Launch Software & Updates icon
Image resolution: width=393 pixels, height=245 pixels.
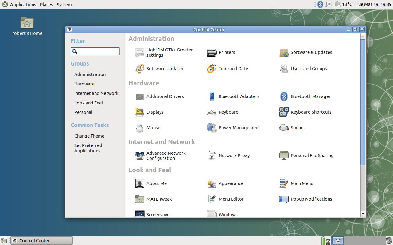tap(284, 53)
